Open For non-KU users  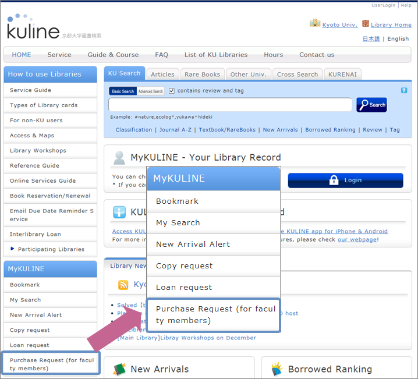coord(51,120)
